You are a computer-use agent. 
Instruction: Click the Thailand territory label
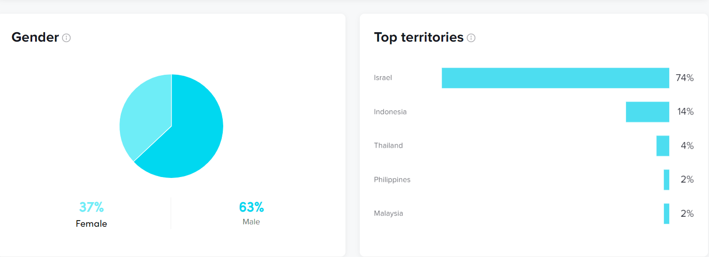click(388, 146)
